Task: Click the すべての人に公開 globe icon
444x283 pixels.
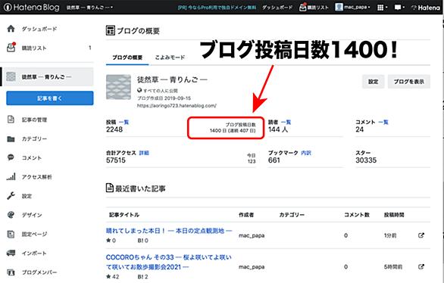Action: tap(139, 91)
